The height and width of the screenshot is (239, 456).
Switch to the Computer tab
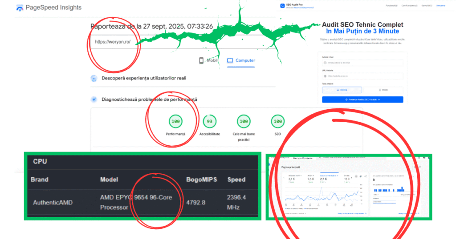(241, 61)
